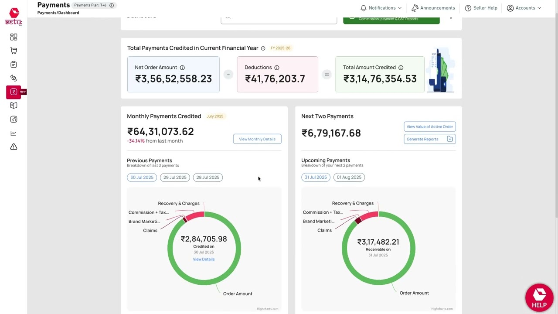
Task: Open the shopping cart orders icon in sidebar
Action: click(14, 51)
